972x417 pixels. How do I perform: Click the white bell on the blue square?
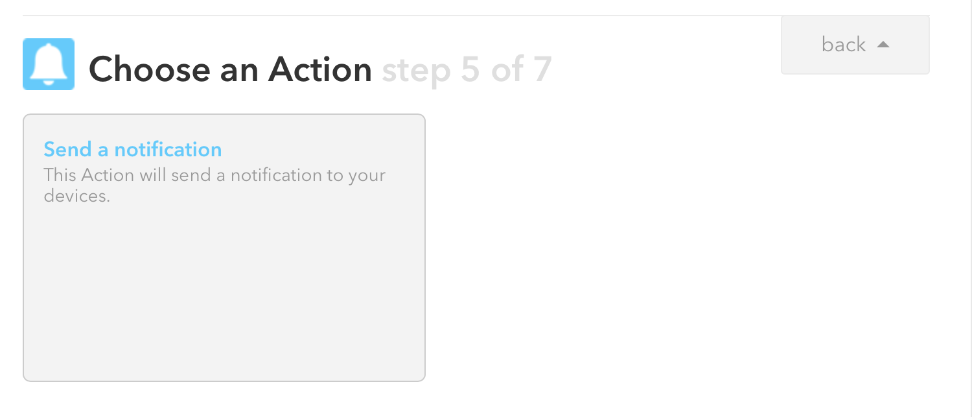click(x=49, y=64)
